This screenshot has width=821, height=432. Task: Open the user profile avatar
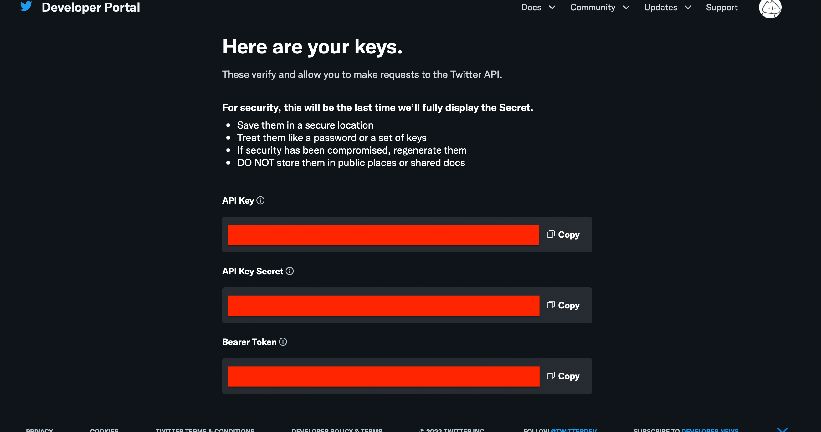tap(770, 8)
